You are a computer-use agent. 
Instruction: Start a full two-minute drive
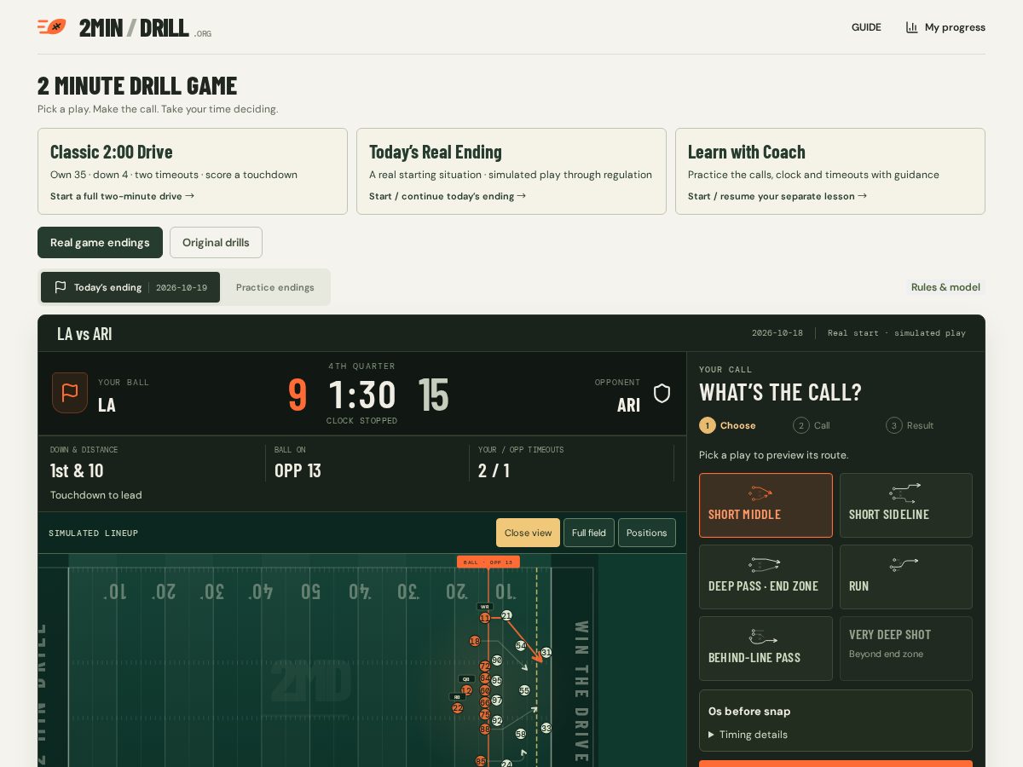tap(122, 196)
